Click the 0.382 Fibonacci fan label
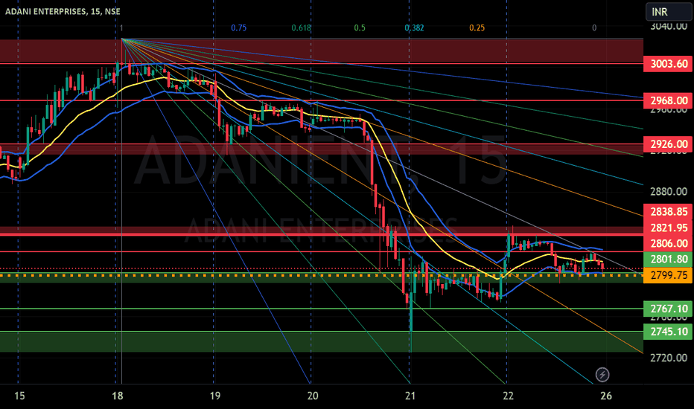 (414, 28)
